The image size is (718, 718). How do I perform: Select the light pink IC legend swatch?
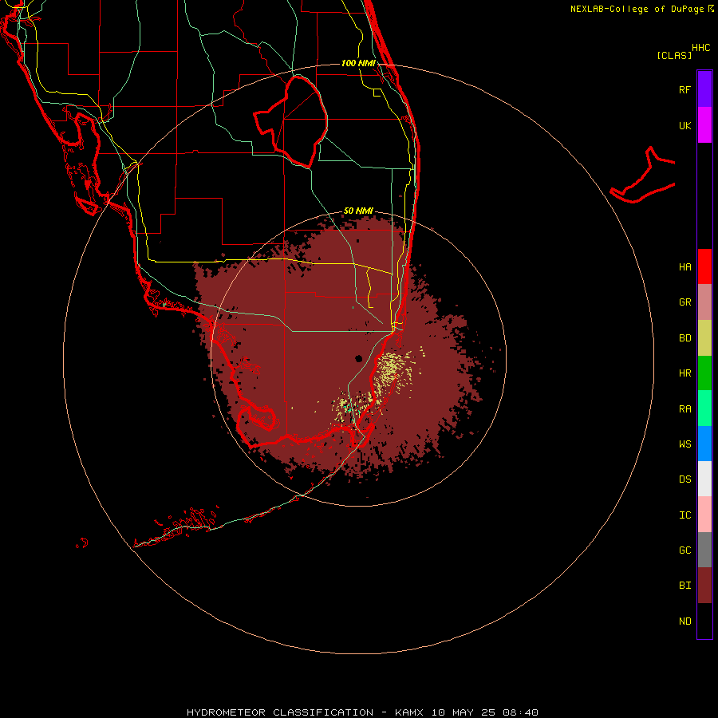[704, 515]
